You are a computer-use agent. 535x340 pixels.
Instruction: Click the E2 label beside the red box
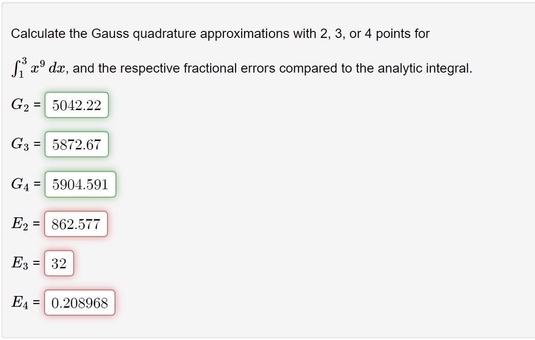pos(21,224)
